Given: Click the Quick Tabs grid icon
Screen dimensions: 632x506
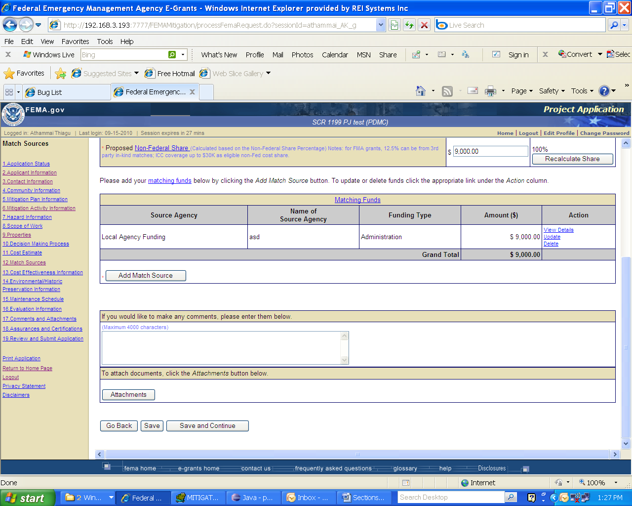Looking at the screenshot, I should coord(9,92).
